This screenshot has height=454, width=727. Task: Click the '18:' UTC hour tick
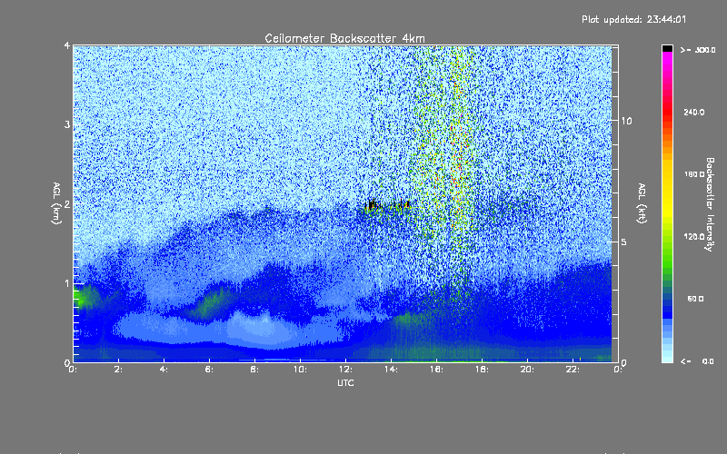tap(482, 370)
